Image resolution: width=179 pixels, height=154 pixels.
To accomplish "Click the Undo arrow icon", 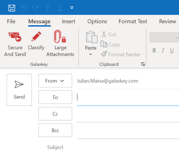I will pos(24,8).
